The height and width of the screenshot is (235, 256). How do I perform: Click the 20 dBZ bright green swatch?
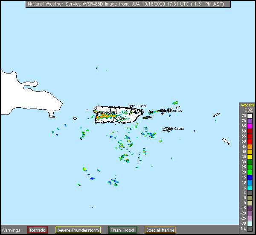(x=250, y=172)
